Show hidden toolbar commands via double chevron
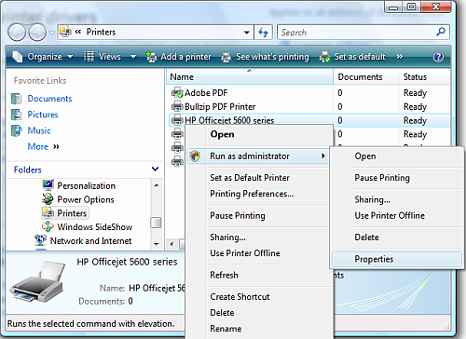466x339 pixels. click(x=400, y=57)
